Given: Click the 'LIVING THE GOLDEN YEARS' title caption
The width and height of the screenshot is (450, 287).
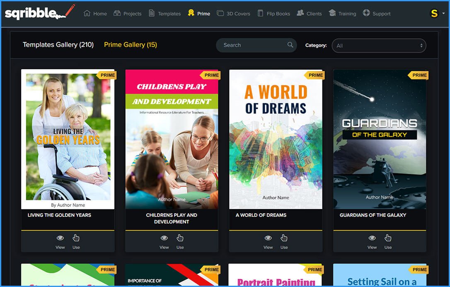Looking at the screenshot, I should click(x=59, y=215).
